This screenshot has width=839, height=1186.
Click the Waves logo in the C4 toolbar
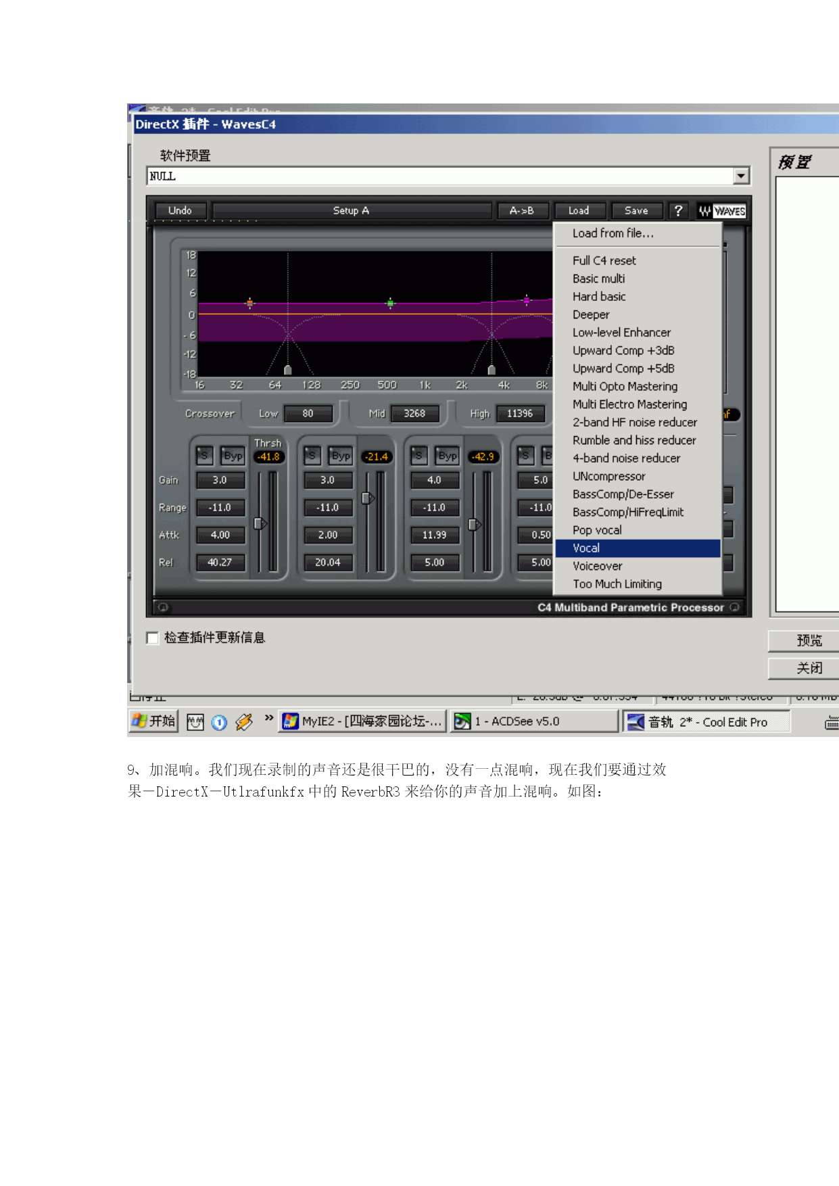[x=722, y=211]
